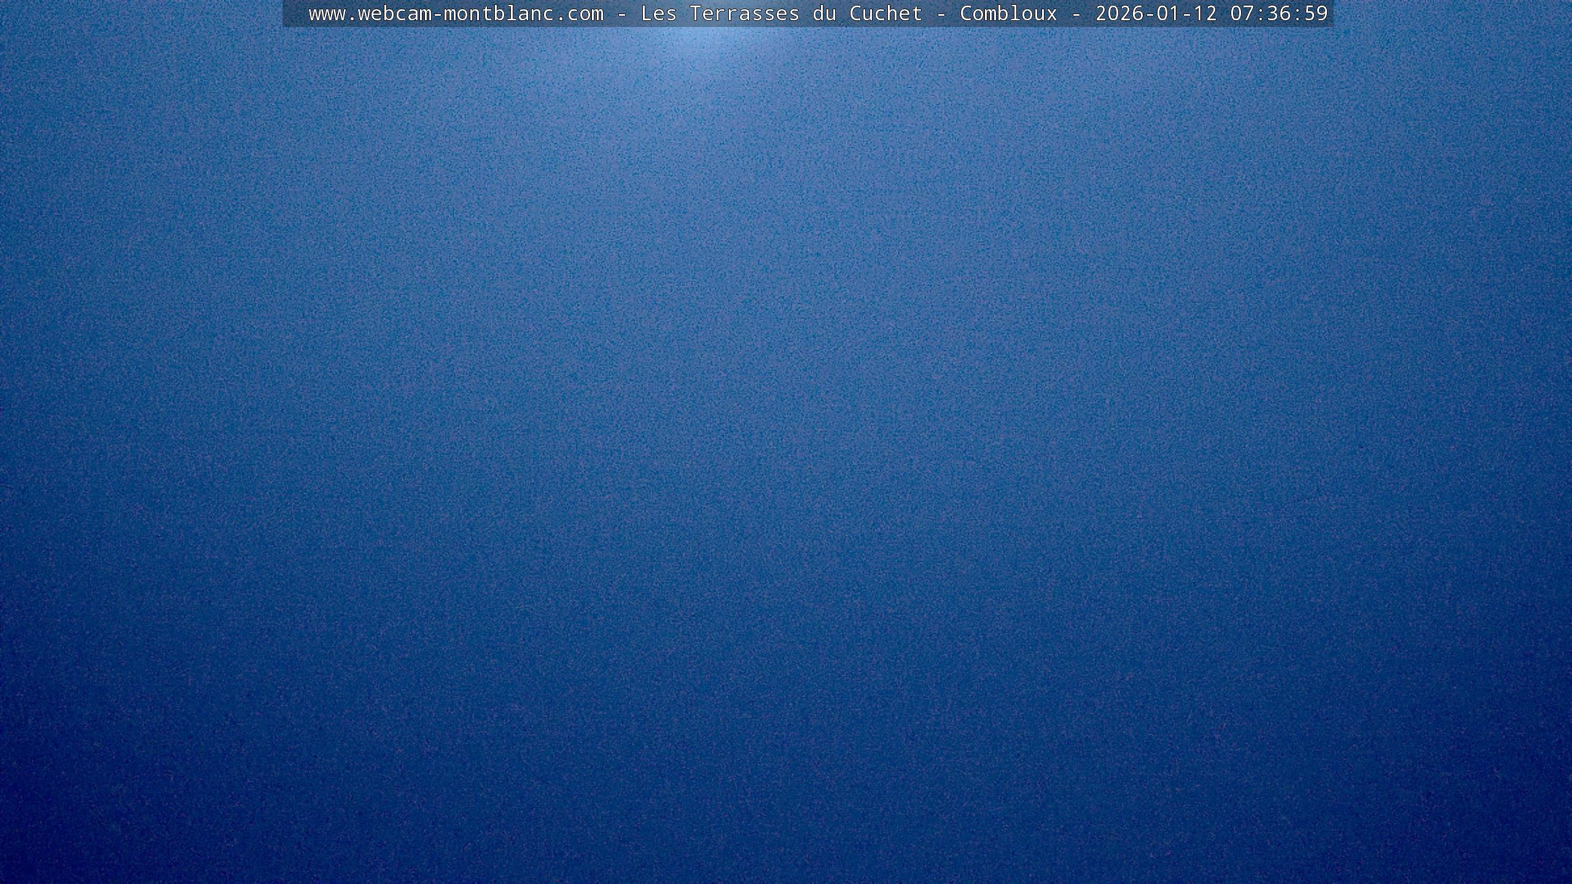Click the seconds value "59" in the time
Image resolution: width=1572 pixels, height=884 pixels.
(x=1315, y=14)
